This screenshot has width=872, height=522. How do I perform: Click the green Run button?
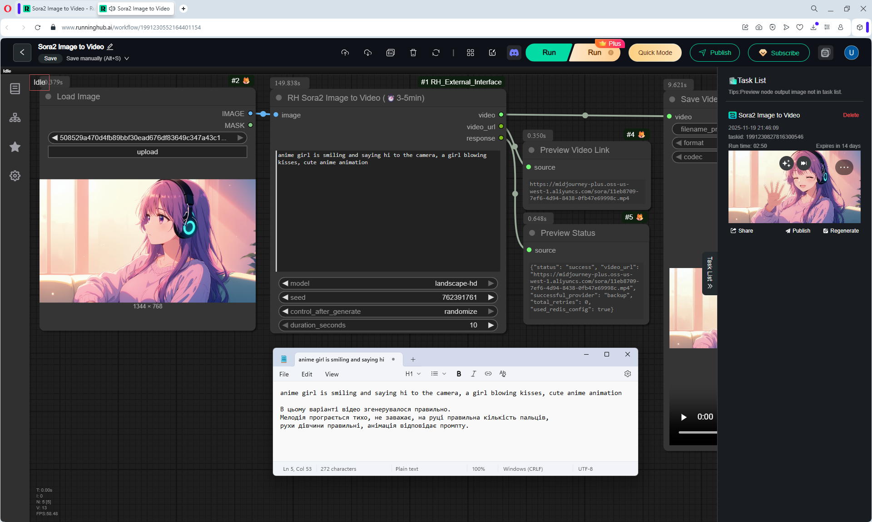click(x=549, y=53)
